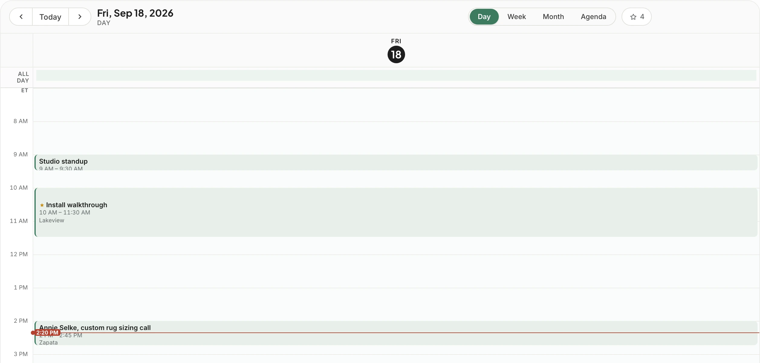
Task: Click the 3 PM hour label
Action: coord(21,354)
